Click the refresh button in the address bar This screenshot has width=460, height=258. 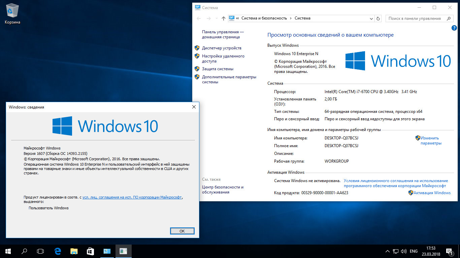coord(378,18)
